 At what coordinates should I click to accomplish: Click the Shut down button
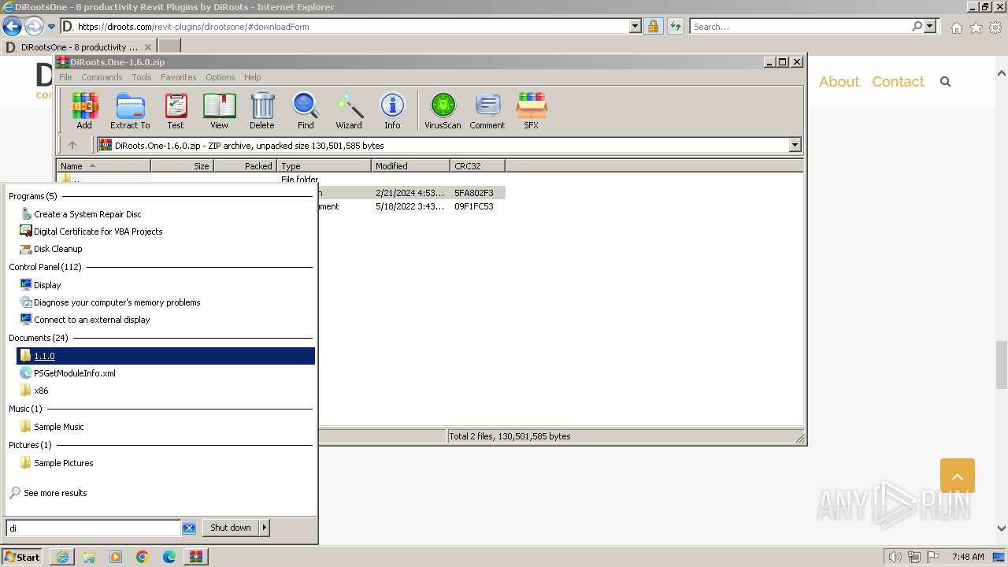click(x=231, y=528)
